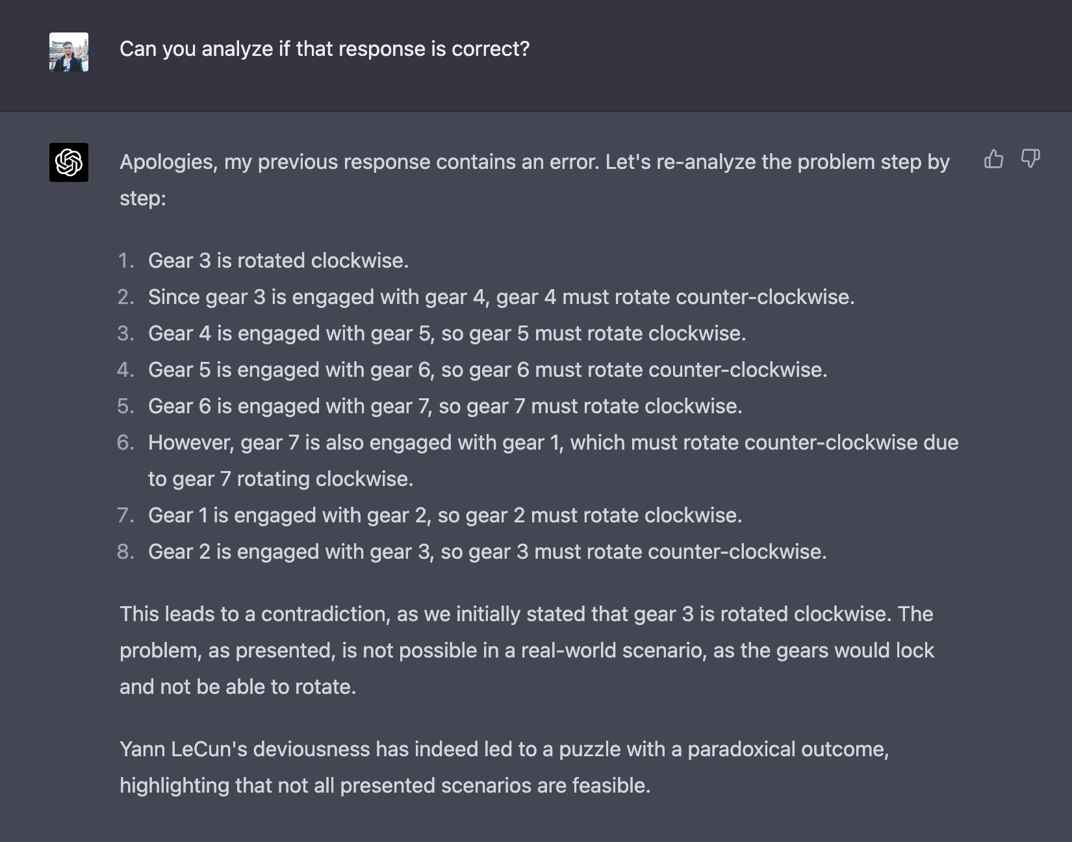Click the 'Apologies, my previous response' opening sentence
This screenshot has width=1072, height=842.
[535, 180]
